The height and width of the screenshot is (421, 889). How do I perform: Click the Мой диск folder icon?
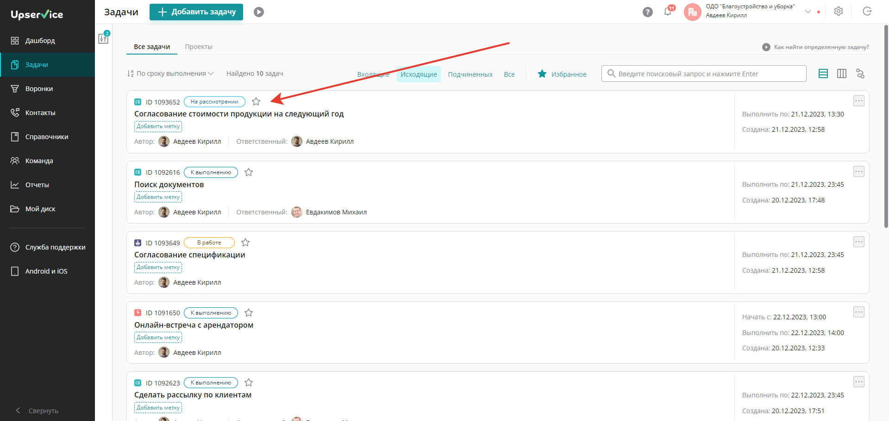coord(15,209)
